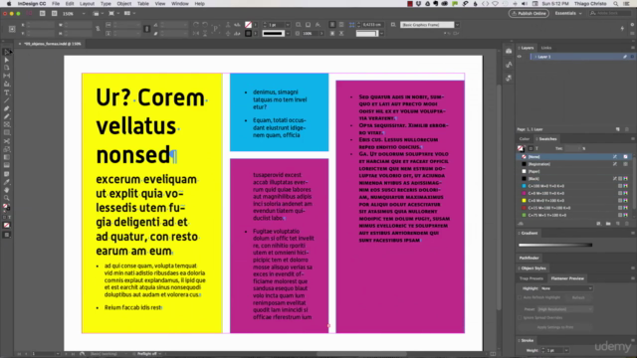Click the reference point locator
Viewport: 637px width, 358px height.
click(x=12, y=29)
